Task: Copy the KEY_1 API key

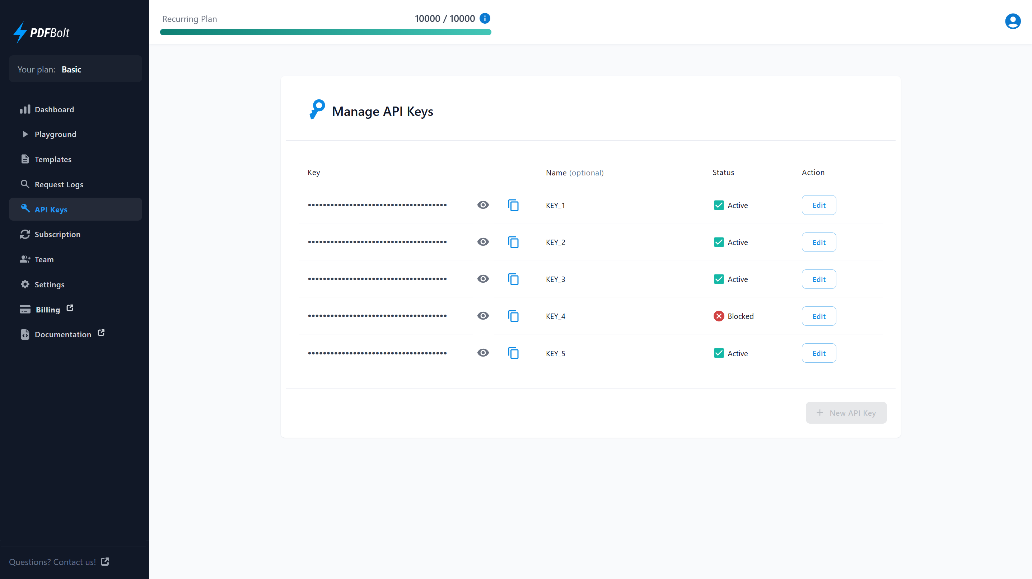Action: tap(513, 205)
